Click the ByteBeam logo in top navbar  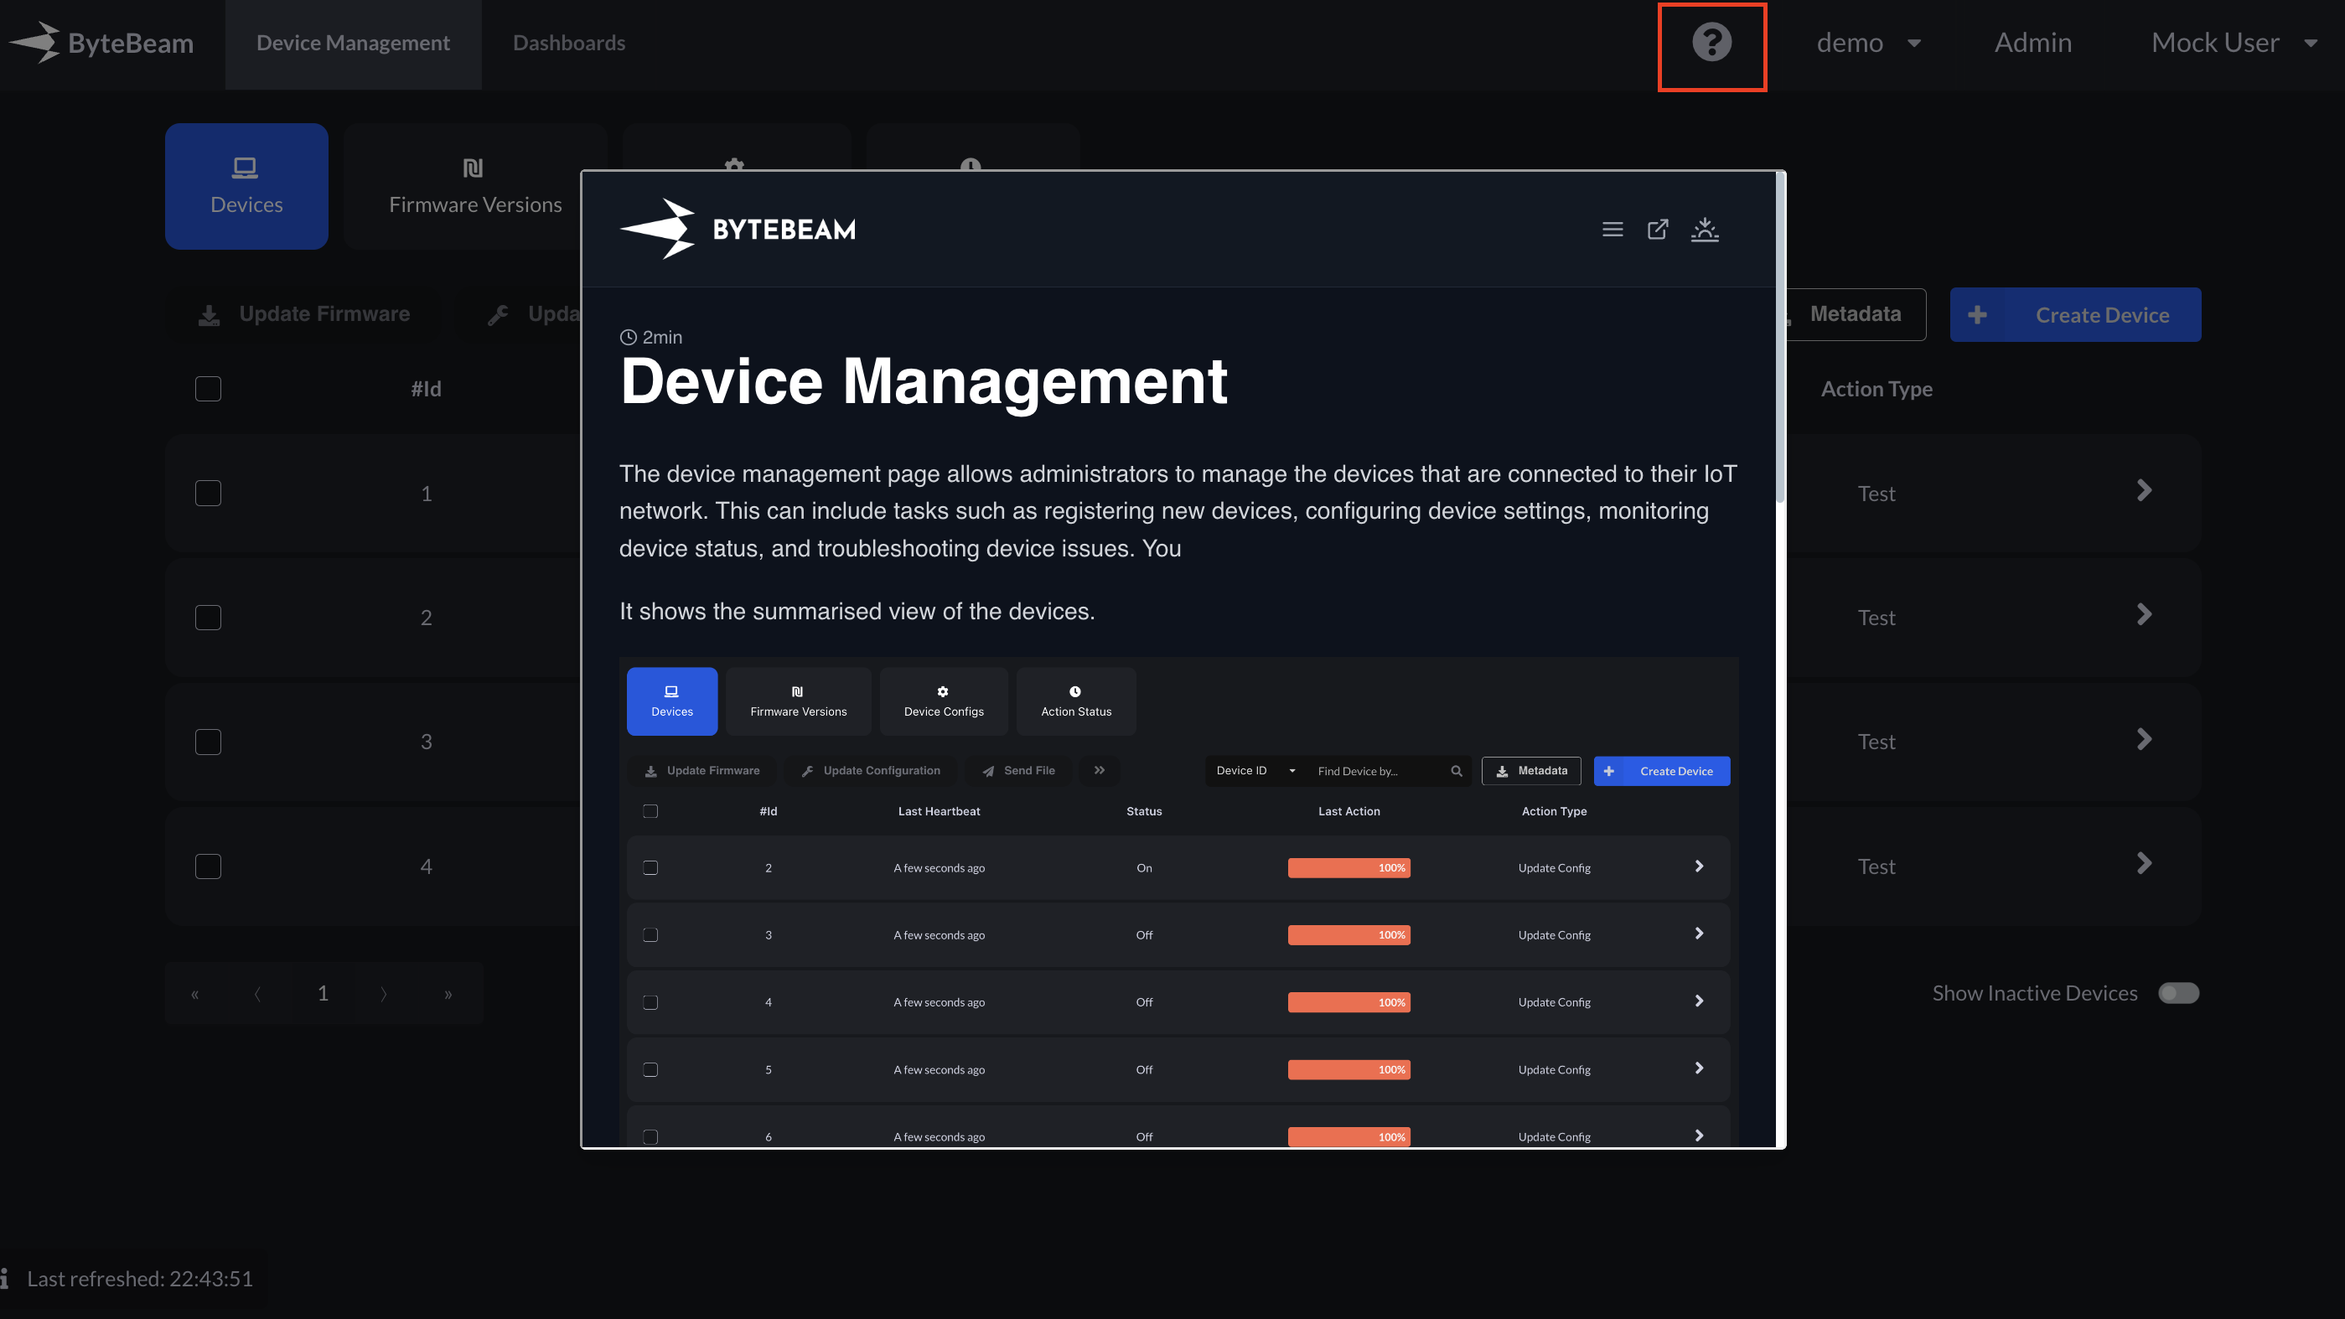tap(102, 43)
